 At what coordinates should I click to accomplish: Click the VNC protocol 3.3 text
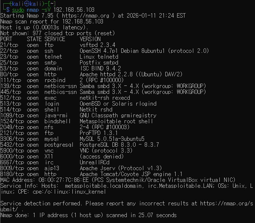(106, 151)
